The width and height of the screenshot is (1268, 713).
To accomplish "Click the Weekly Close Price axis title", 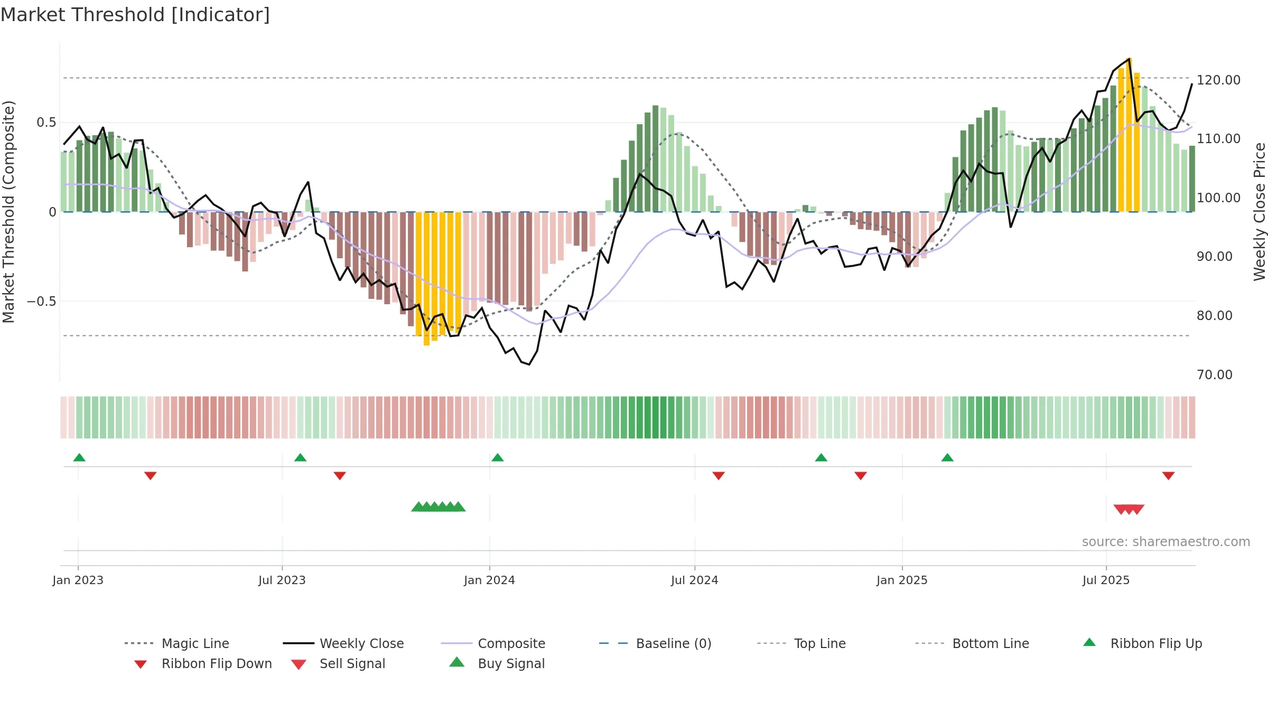I will pyautogui.click(x=1260, y=211).
